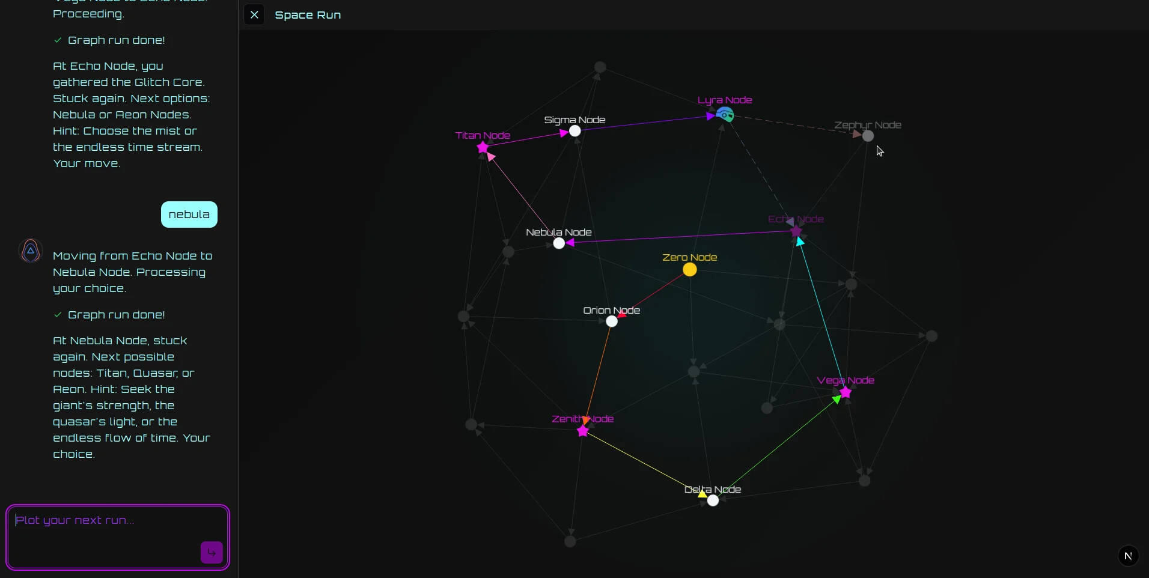Select the Titan Node star marker

point(483,147)
